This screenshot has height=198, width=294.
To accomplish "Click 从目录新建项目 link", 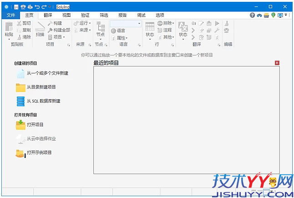I will 36,87.
